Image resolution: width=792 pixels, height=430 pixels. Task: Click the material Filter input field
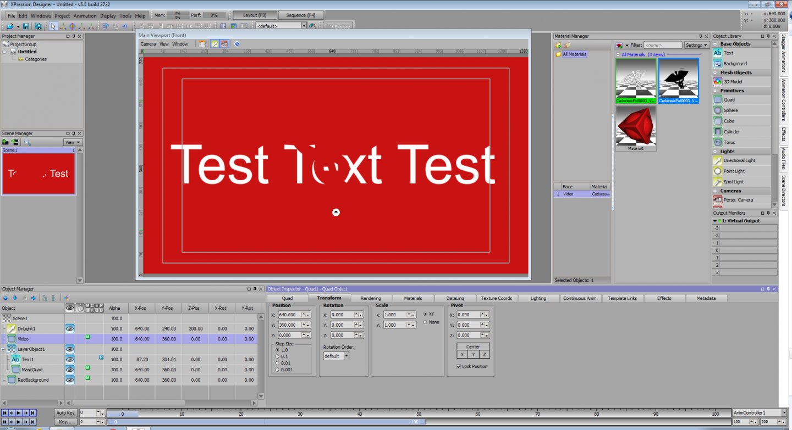663,45
